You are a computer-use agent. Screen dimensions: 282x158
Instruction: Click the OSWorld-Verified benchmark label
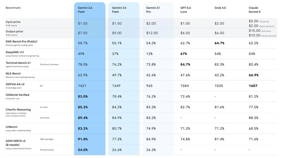17,95
